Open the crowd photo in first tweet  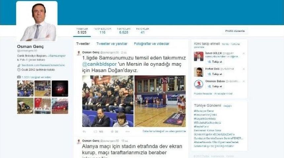(108, 101)
